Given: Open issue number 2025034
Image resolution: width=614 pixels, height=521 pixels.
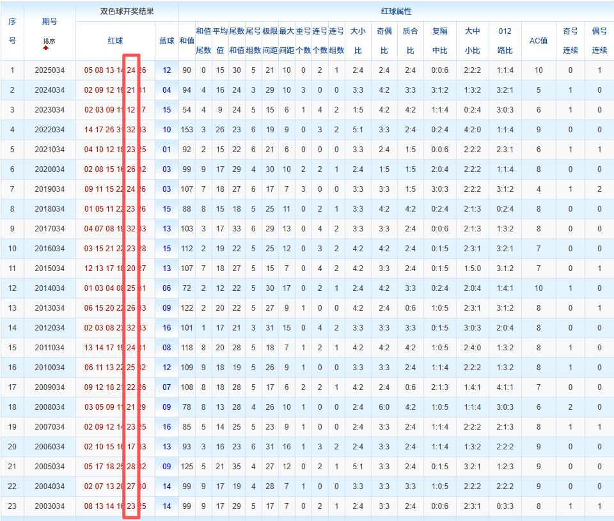Looking at the screenshot, I should coord(50,70).
